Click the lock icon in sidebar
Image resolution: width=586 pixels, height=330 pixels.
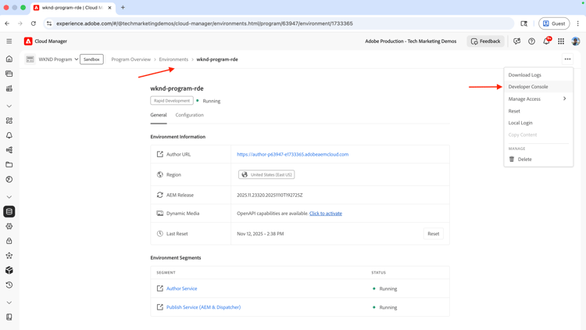pos(9,241)
